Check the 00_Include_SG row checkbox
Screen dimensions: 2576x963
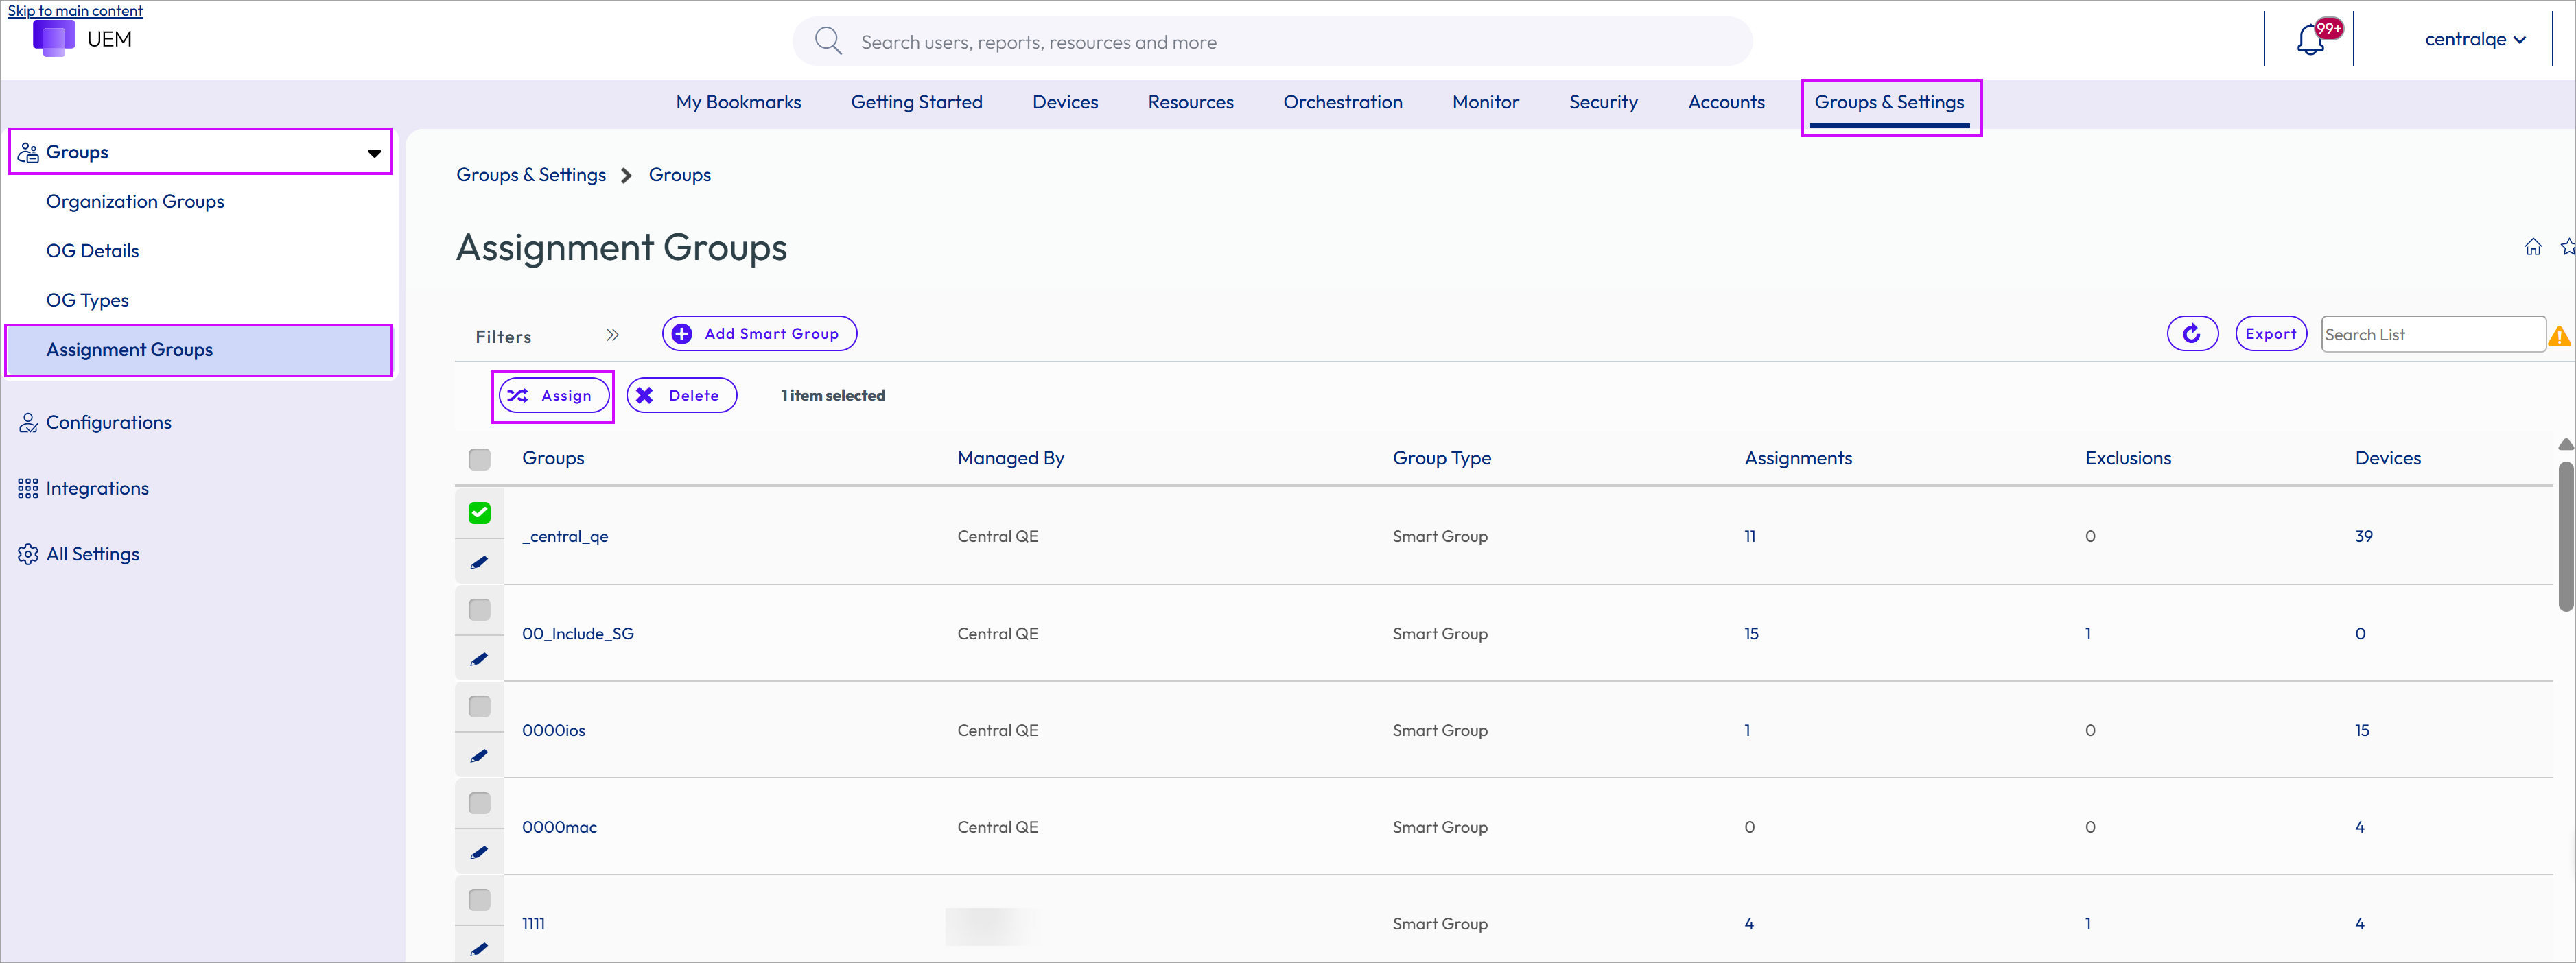click(x=479, y=610)
